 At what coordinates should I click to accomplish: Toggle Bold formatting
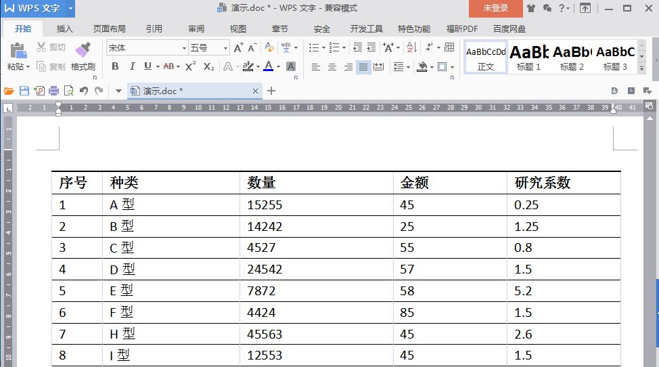(115, 66)
